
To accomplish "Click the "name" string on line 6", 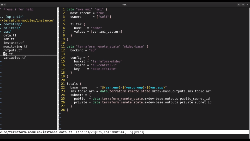I will pyautogui.click(x=96, y=28).
